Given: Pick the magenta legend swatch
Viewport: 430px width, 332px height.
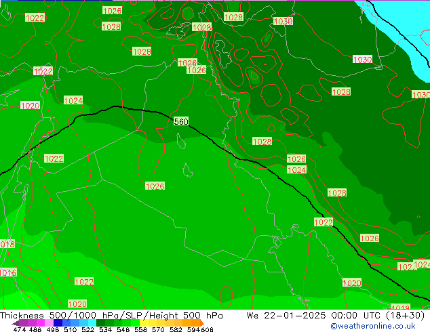Looking at the screenshot, I should [41, 323].
